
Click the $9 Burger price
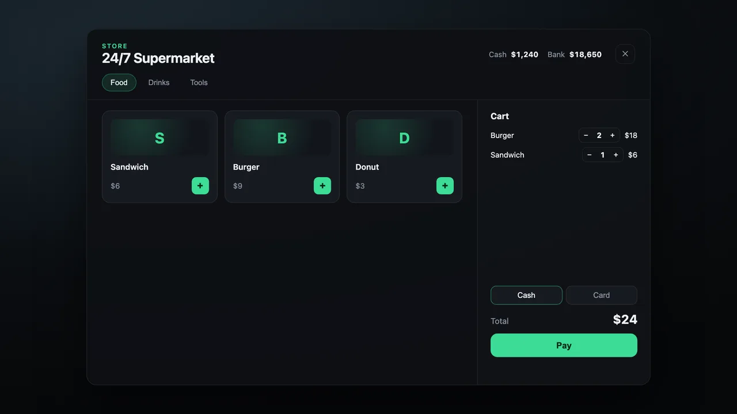[238, 186]
